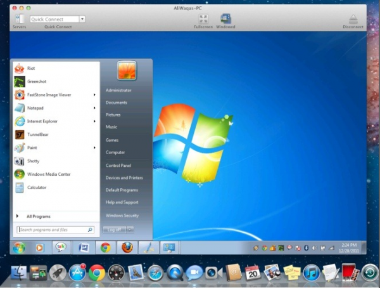Click the Show desktop button
380x288 pixels.
[364, 247]
